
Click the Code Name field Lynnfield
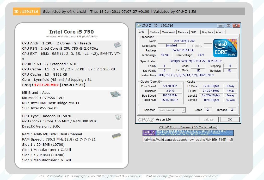(x=172, y=45)
